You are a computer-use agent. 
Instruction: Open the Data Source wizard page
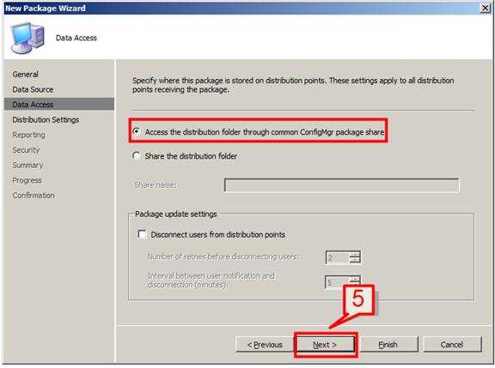pos(33,89)
